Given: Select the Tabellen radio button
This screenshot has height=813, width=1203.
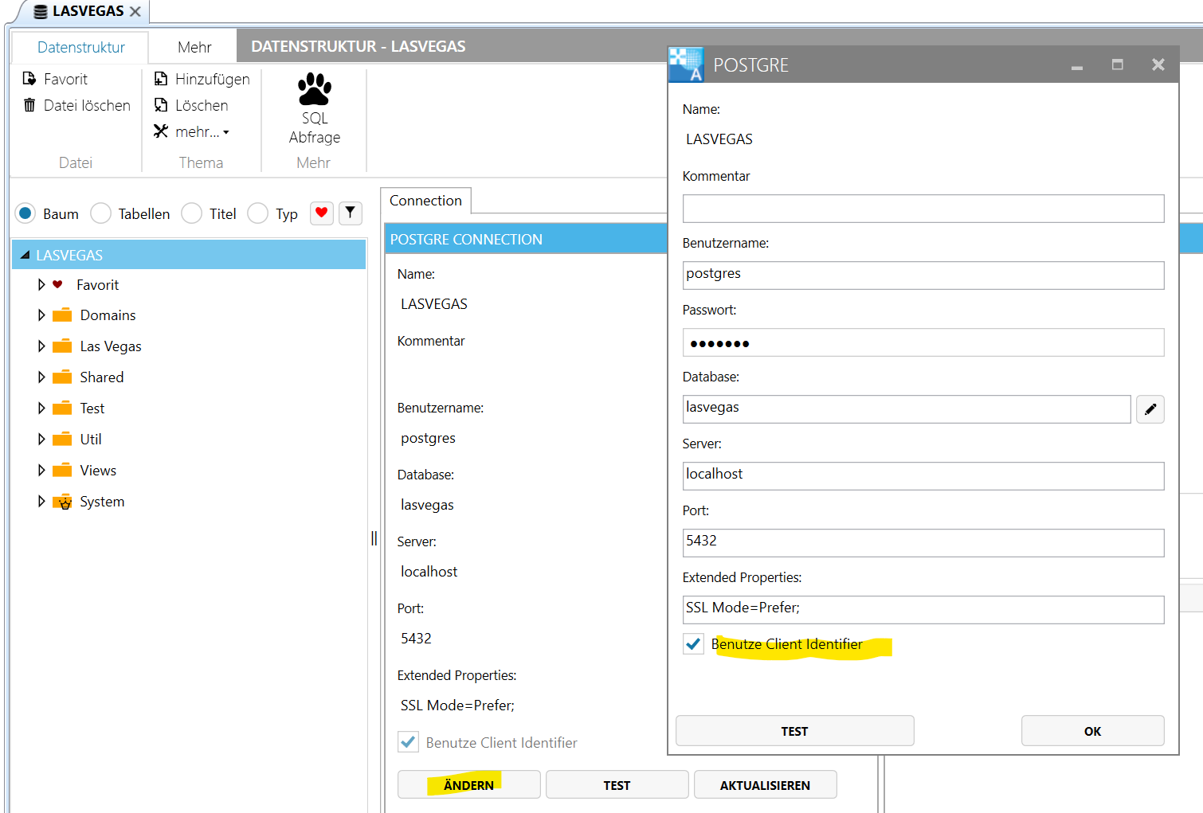Looking at the screenshot, I should [101, 213].
